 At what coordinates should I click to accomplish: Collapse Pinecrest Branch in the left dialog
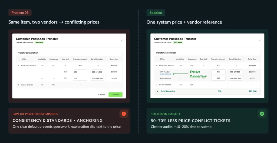point(19,65)
